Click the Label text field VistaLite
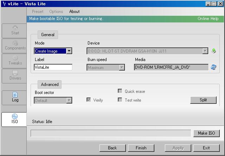 pos(53,67)
